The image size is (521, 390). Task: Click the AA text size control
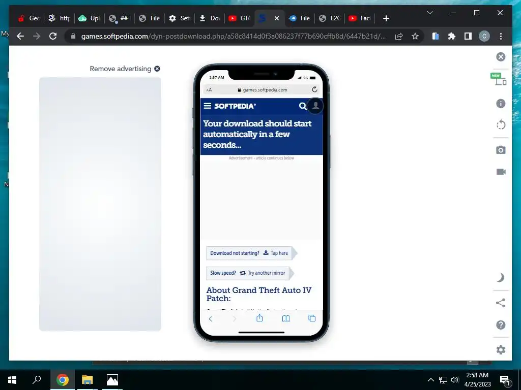pos(209,90)
